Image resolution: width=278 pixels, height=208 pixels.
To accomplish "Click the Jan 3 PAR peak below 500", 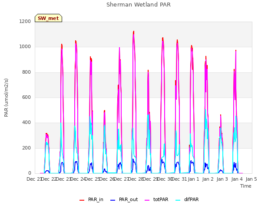I will point(221,115).
